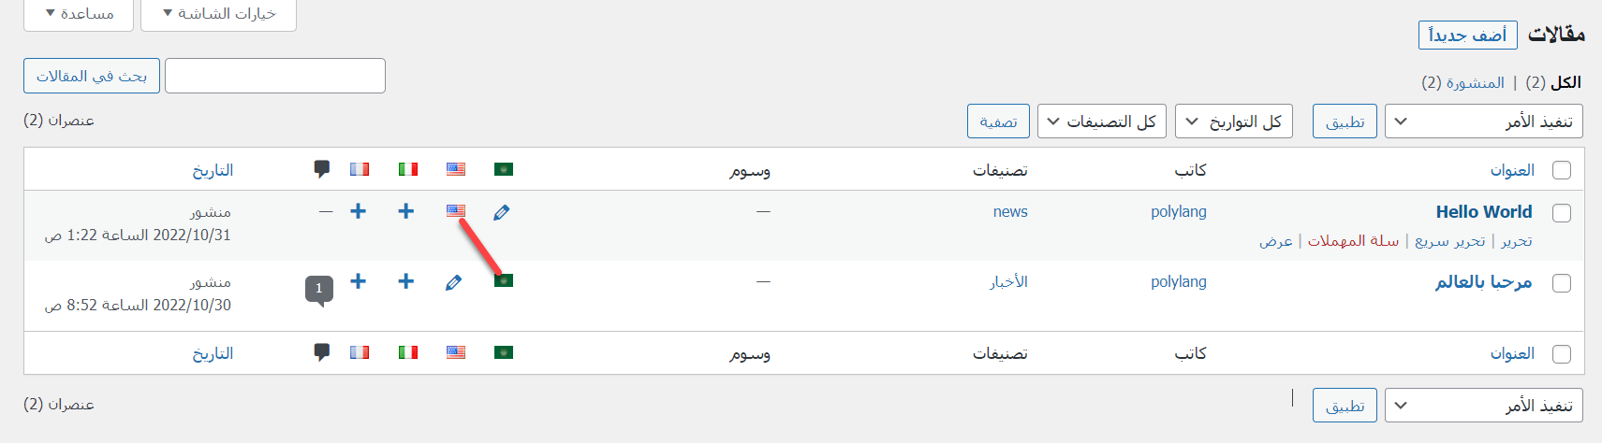Check the Hello World post checkbox
1602x443 pixels.
pyautogui.click(x=1562, y=213)
